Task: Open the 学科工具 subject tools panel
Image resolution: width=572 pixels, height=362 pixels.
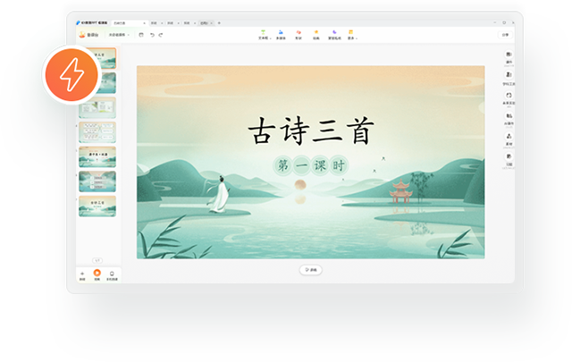Action: 509,78
